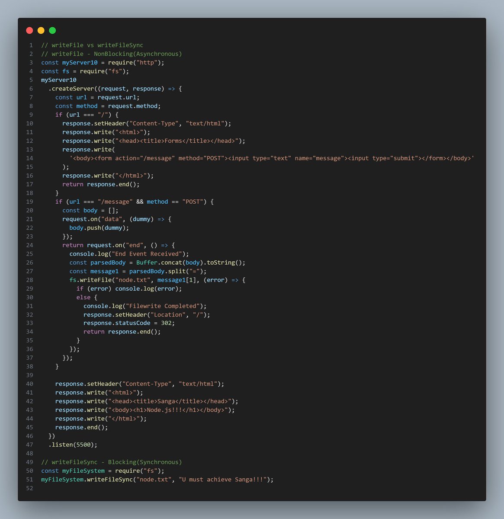Click the listen(5500) call on line 47
Image resolution: width=504 pixels, height=519 pixels.
[74, 444]
